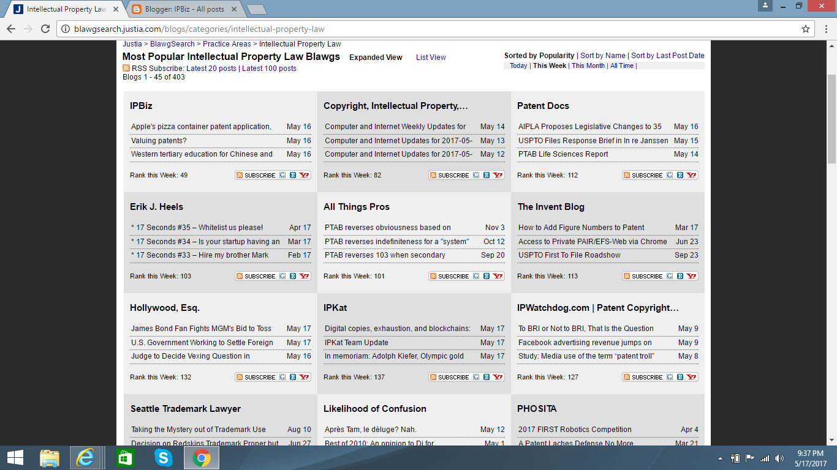Open the Likelihood of Confusion blog title
Screen dimensions: 837x470
tap(375, 409)
